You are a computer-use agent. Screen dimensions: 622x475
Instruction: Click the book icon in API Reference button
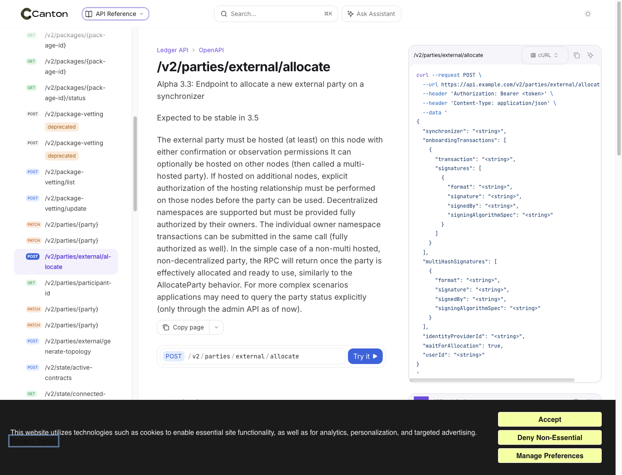[89, 14]
